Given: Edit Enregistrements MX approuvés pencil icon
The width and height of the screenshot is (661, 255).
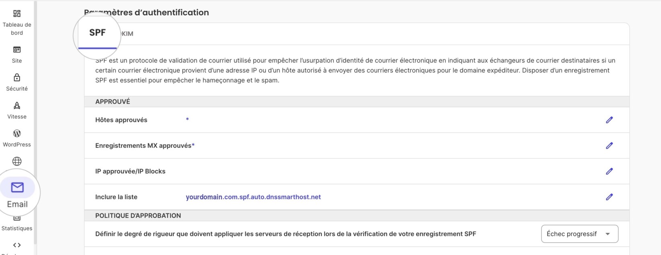Looking at the screenshot, I should coord(609,145).
